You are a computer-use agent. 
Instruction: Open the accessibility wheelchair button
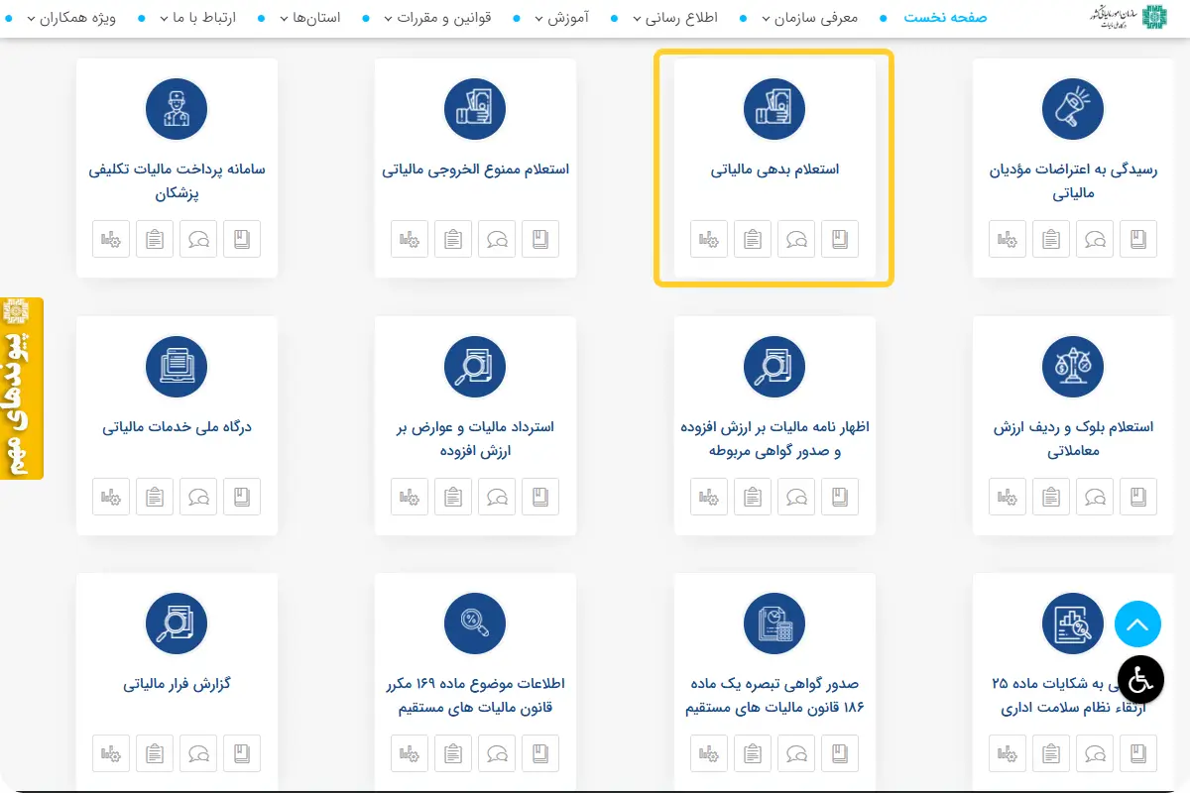click(x=1140, y=680)
